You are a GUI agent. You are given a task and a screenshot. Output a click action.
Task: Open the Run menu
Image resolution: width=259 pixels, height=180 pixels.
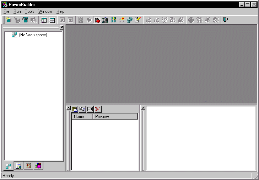tap(17, 11)
